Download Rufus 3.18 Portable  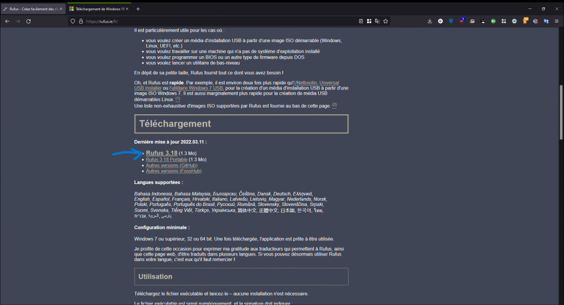pos(166,159)
